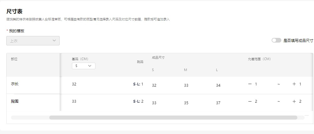Click the 胸围 grading value S-L: 2
This screenshot has height=134, width=314.
[138, 101]
